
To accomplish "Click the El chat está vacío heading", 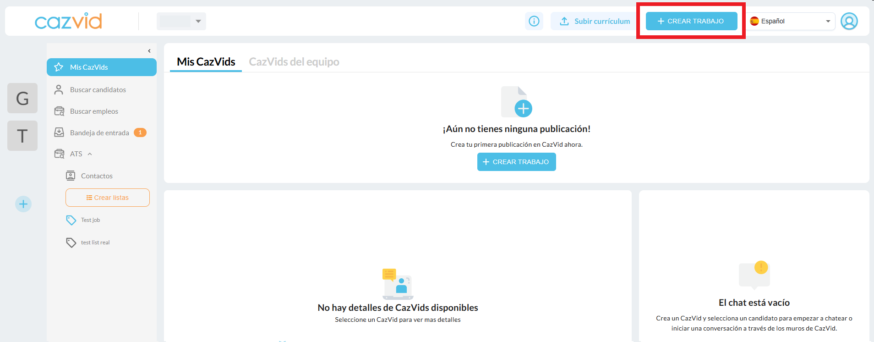I will (x=754, y=303).
